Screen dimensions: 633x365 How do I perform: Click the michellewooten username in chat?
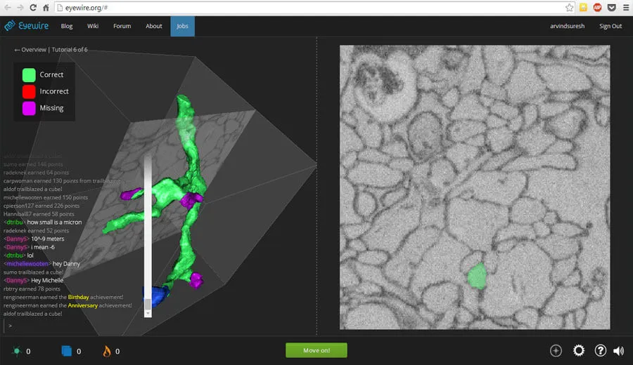(26, 264)
